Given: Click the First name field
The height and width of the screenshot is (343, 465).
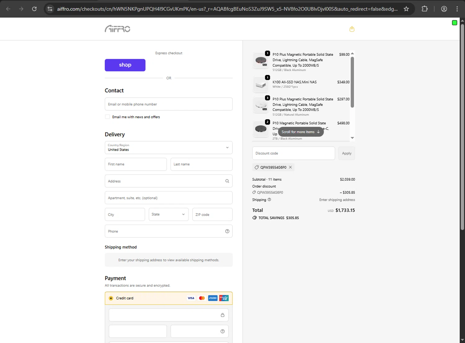Looking at the screenshot, I should pos(136,164).
